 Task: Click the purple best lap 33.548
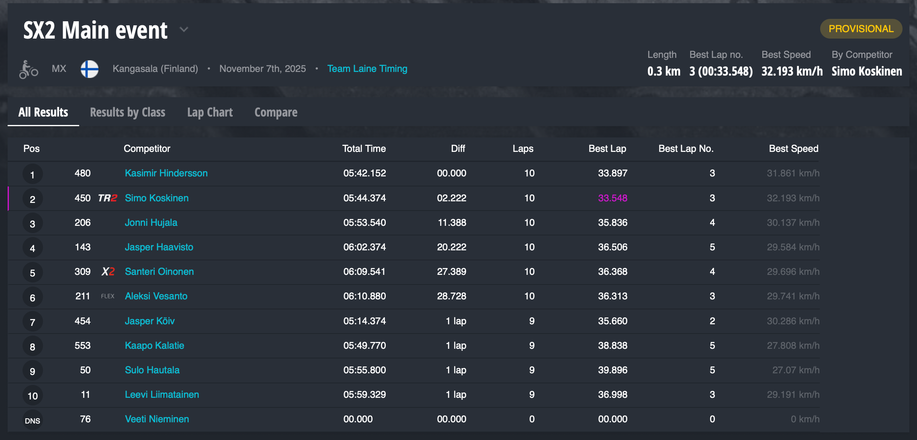[x=612, y=198]
